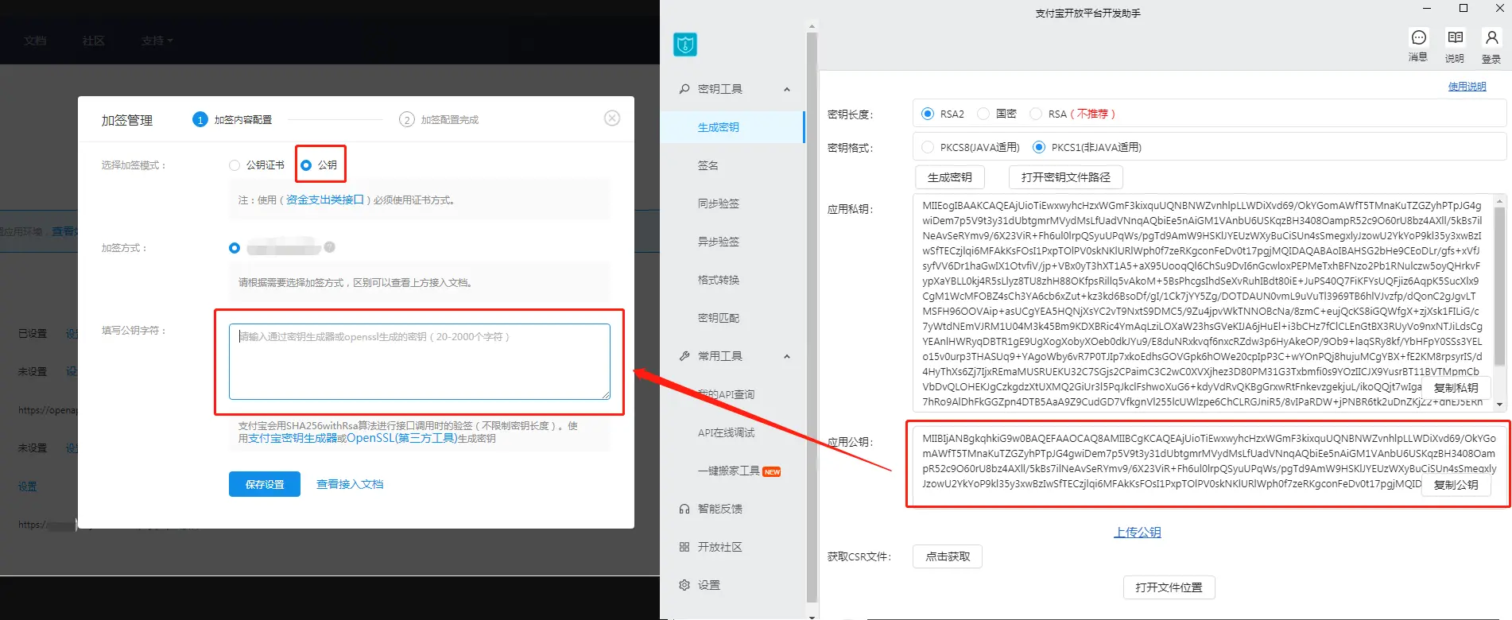Image resolution: width=1512 pixels, height=620 pixels.
Task: Open the 消息 messages icon
Action: point(1418,38)
